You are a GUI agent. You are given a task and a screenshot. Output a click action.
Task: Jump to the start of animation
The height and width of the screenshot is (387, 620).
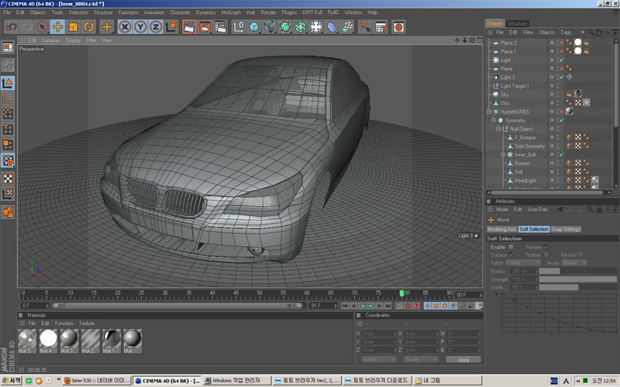tap(345, 306)
